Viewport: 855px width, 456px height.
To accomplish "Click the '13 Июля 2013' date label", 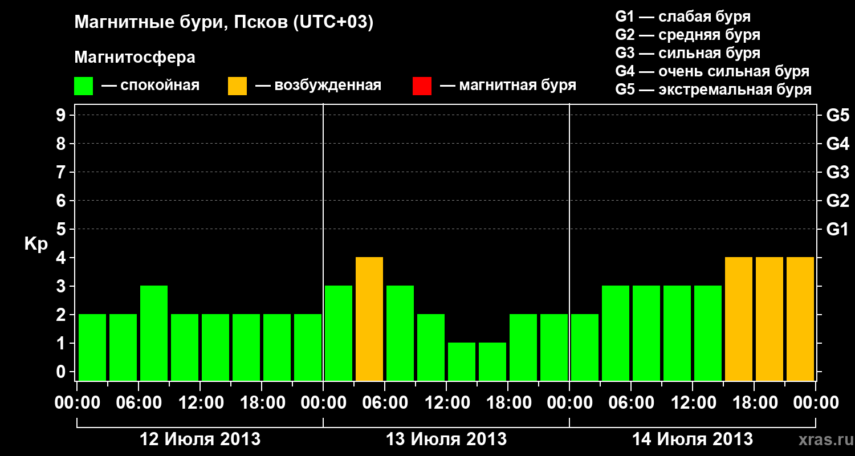I will point(446,439).
